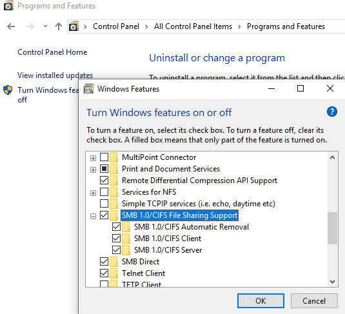
Task: Collapse the SMB 1.0/CIFS File Sharing Support node
Action: point(93,216)
